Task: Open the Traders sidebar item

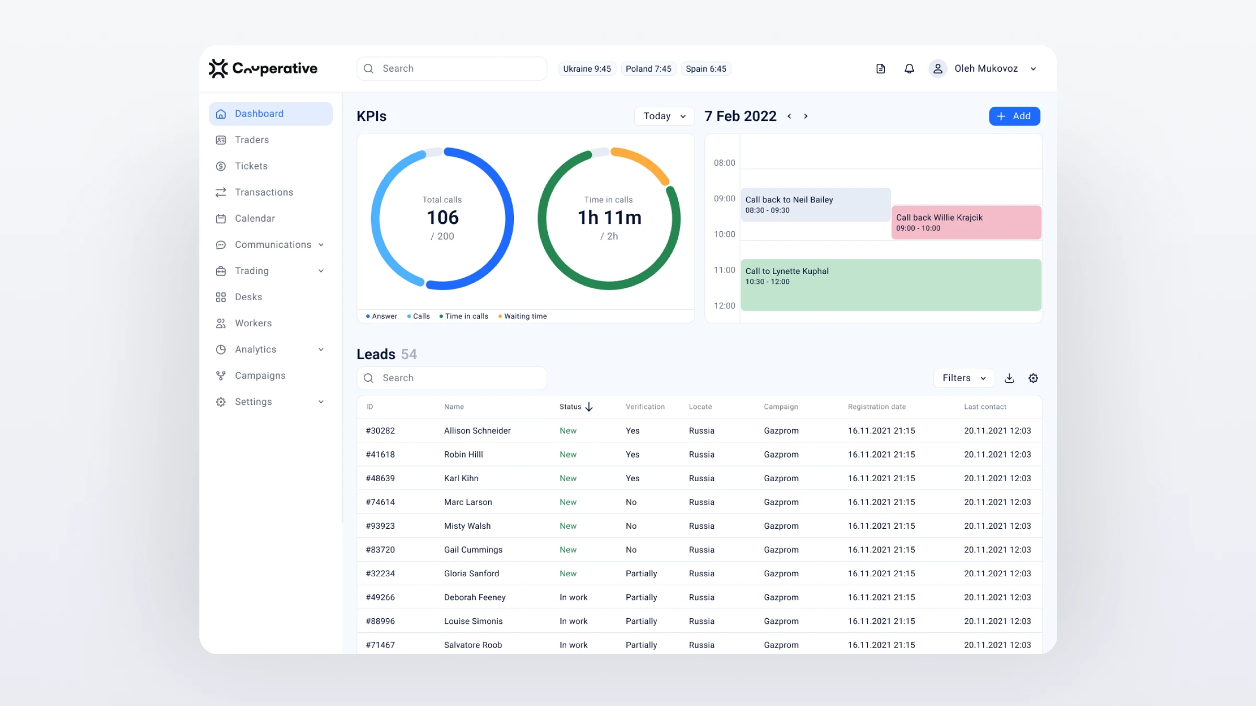Action: tap(252, 140)
